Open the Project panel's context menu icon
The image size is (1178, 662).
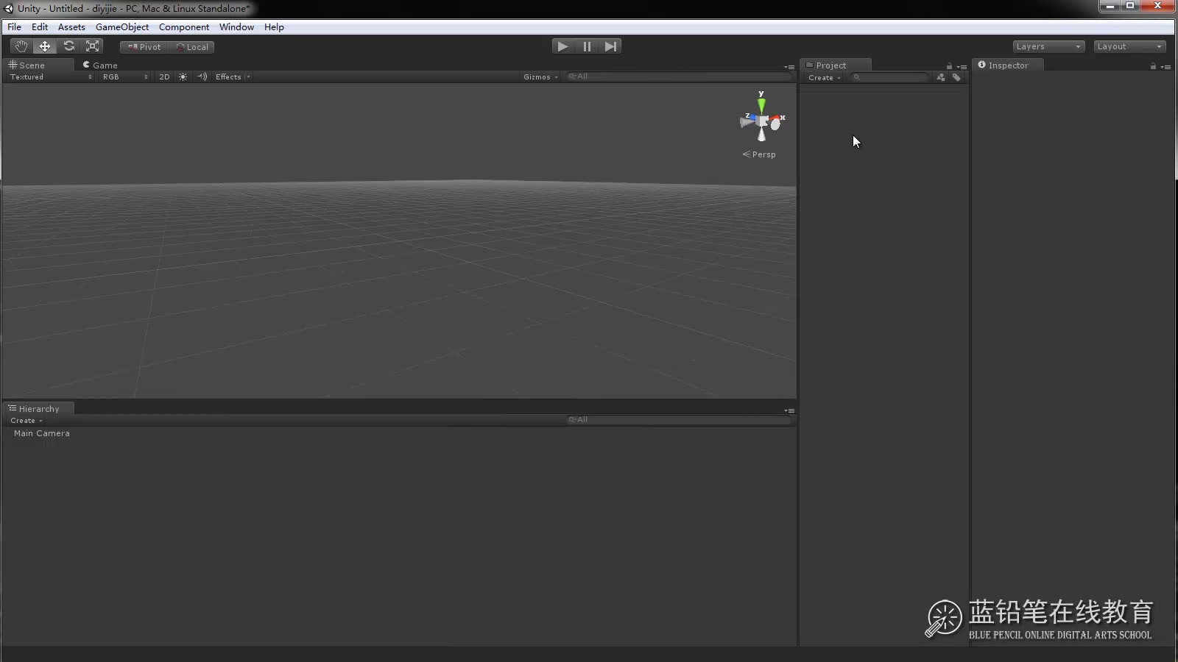tap(963, 68)
